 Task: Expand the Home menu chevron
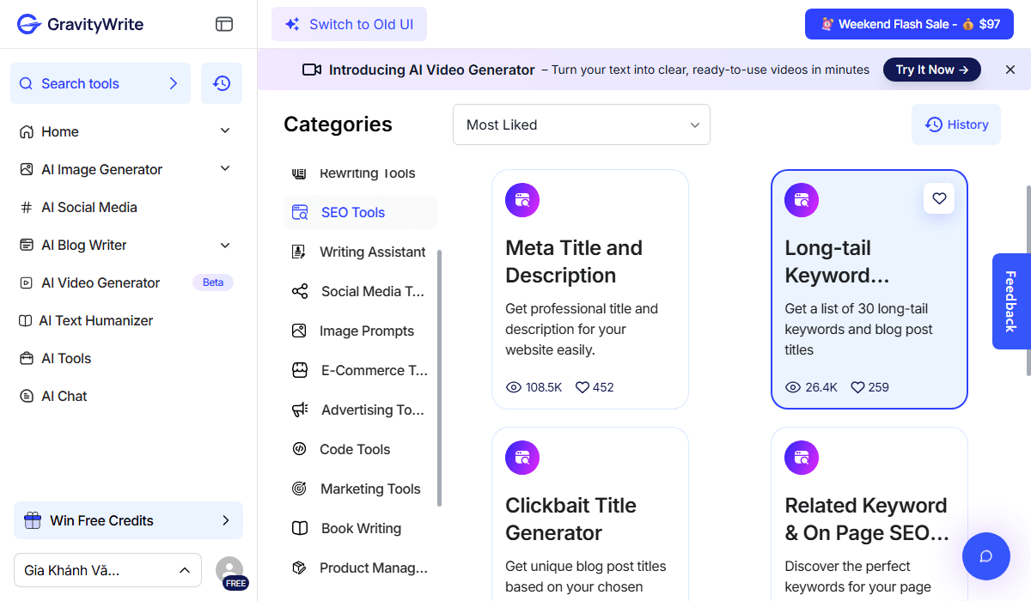click(225, 131)
